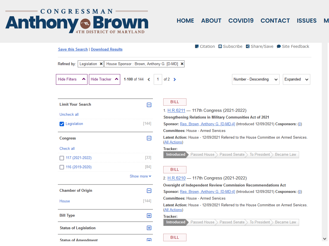Check the 116 (2019-2020) Congress checkbox
The image size is (329, 246).
point(62,167)
